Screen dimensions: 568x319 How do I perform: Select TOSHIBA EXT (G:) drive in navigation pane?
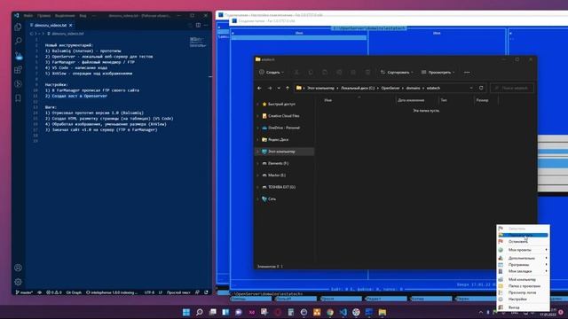(281, 187)
